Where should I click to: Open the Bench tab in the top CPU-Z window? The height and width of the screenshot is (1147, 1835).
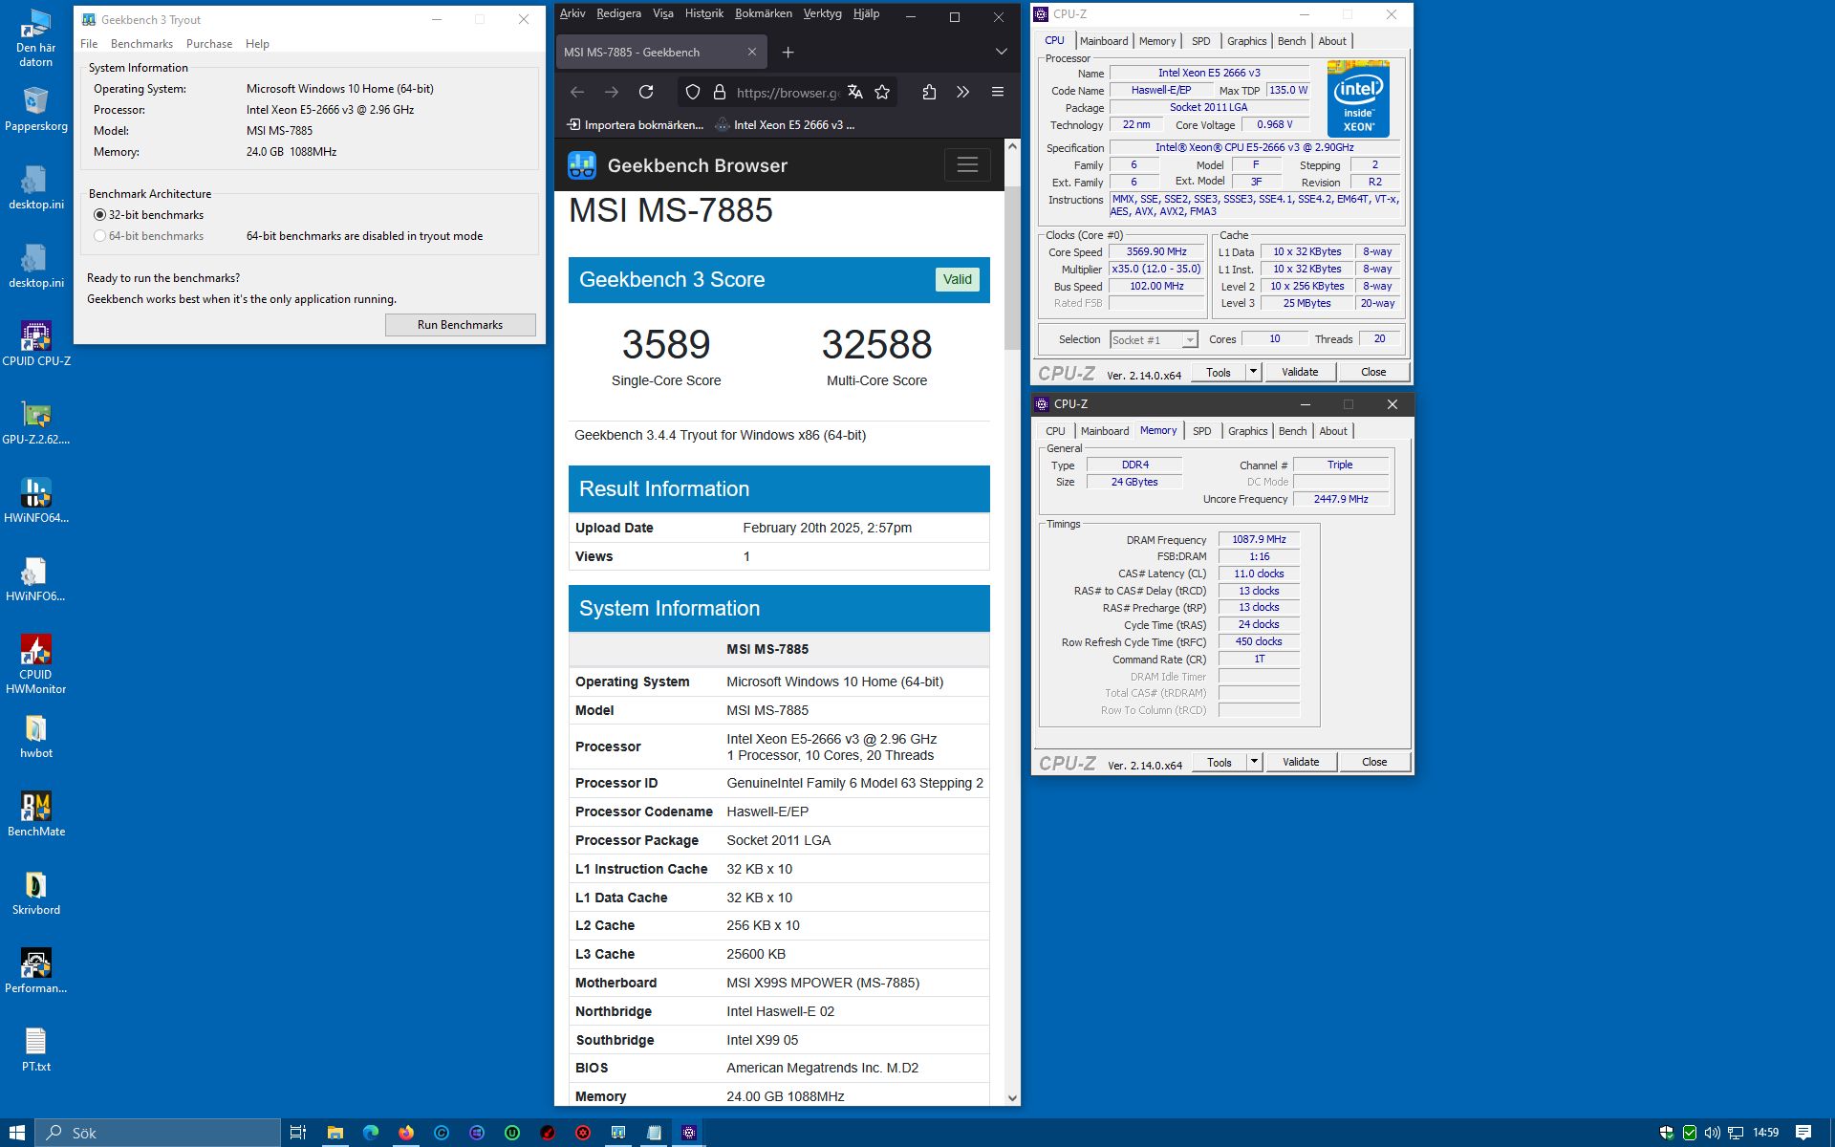coord(1291,41)
